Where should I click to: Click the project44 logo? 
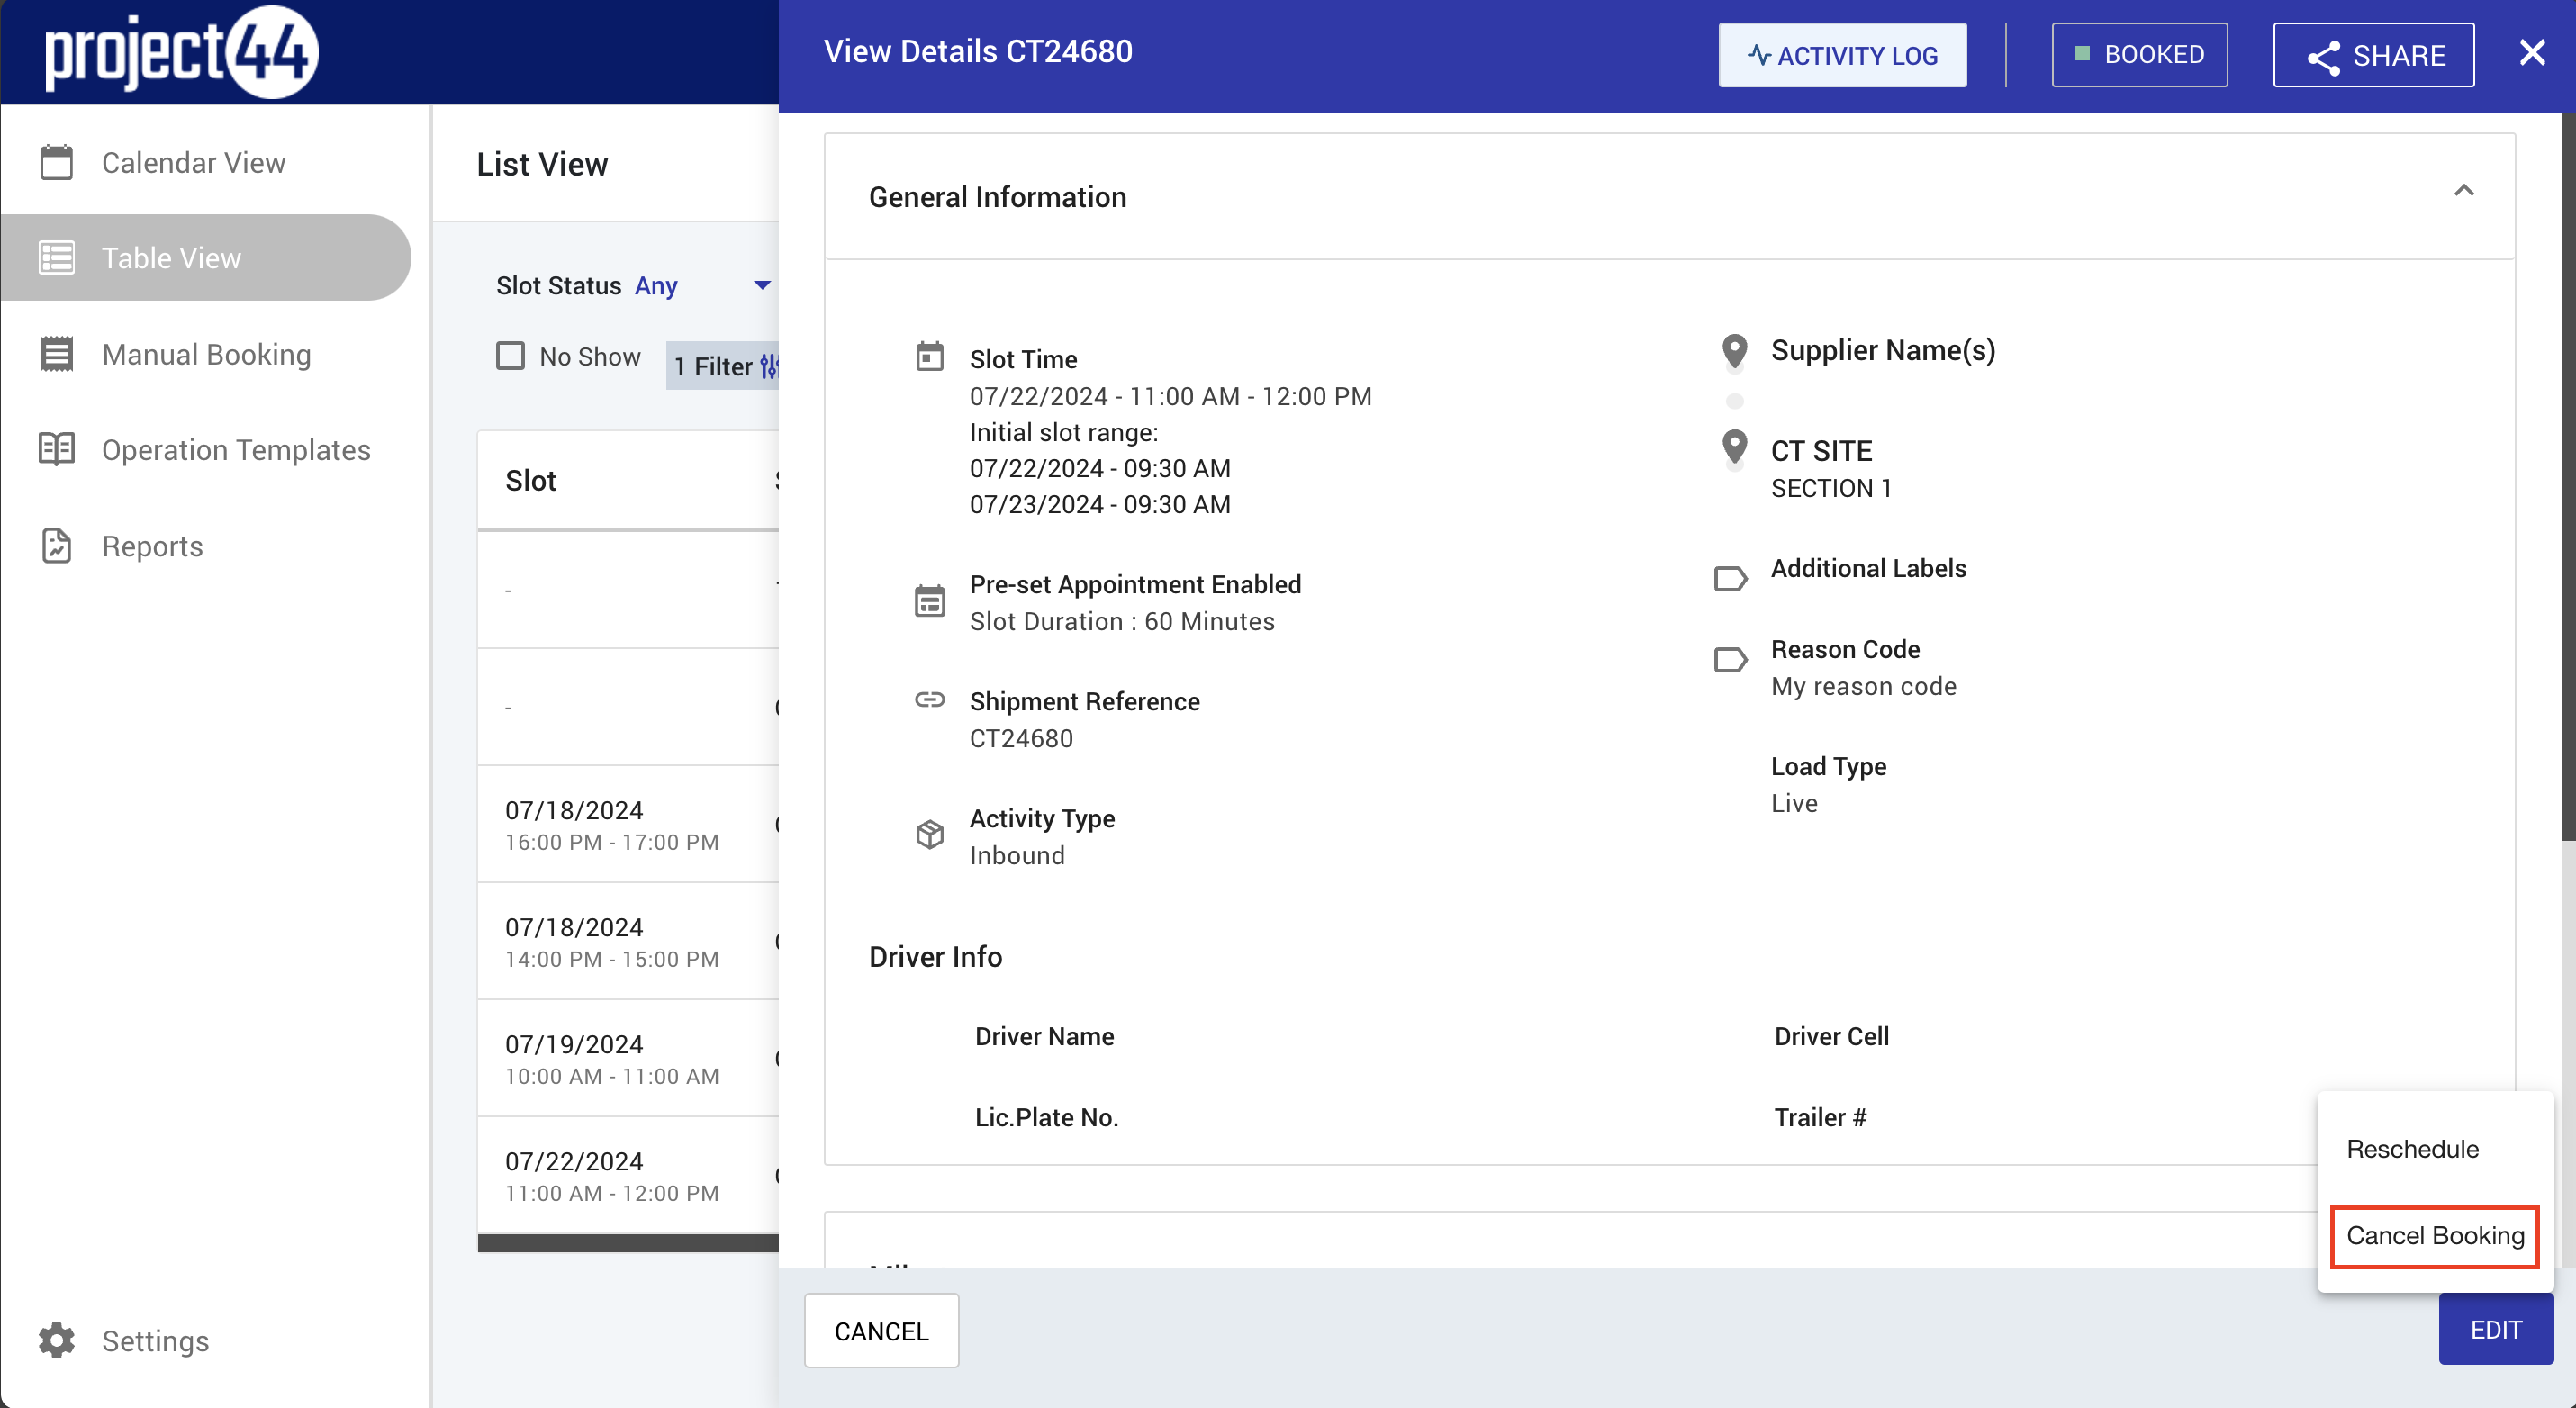[181, 53]
